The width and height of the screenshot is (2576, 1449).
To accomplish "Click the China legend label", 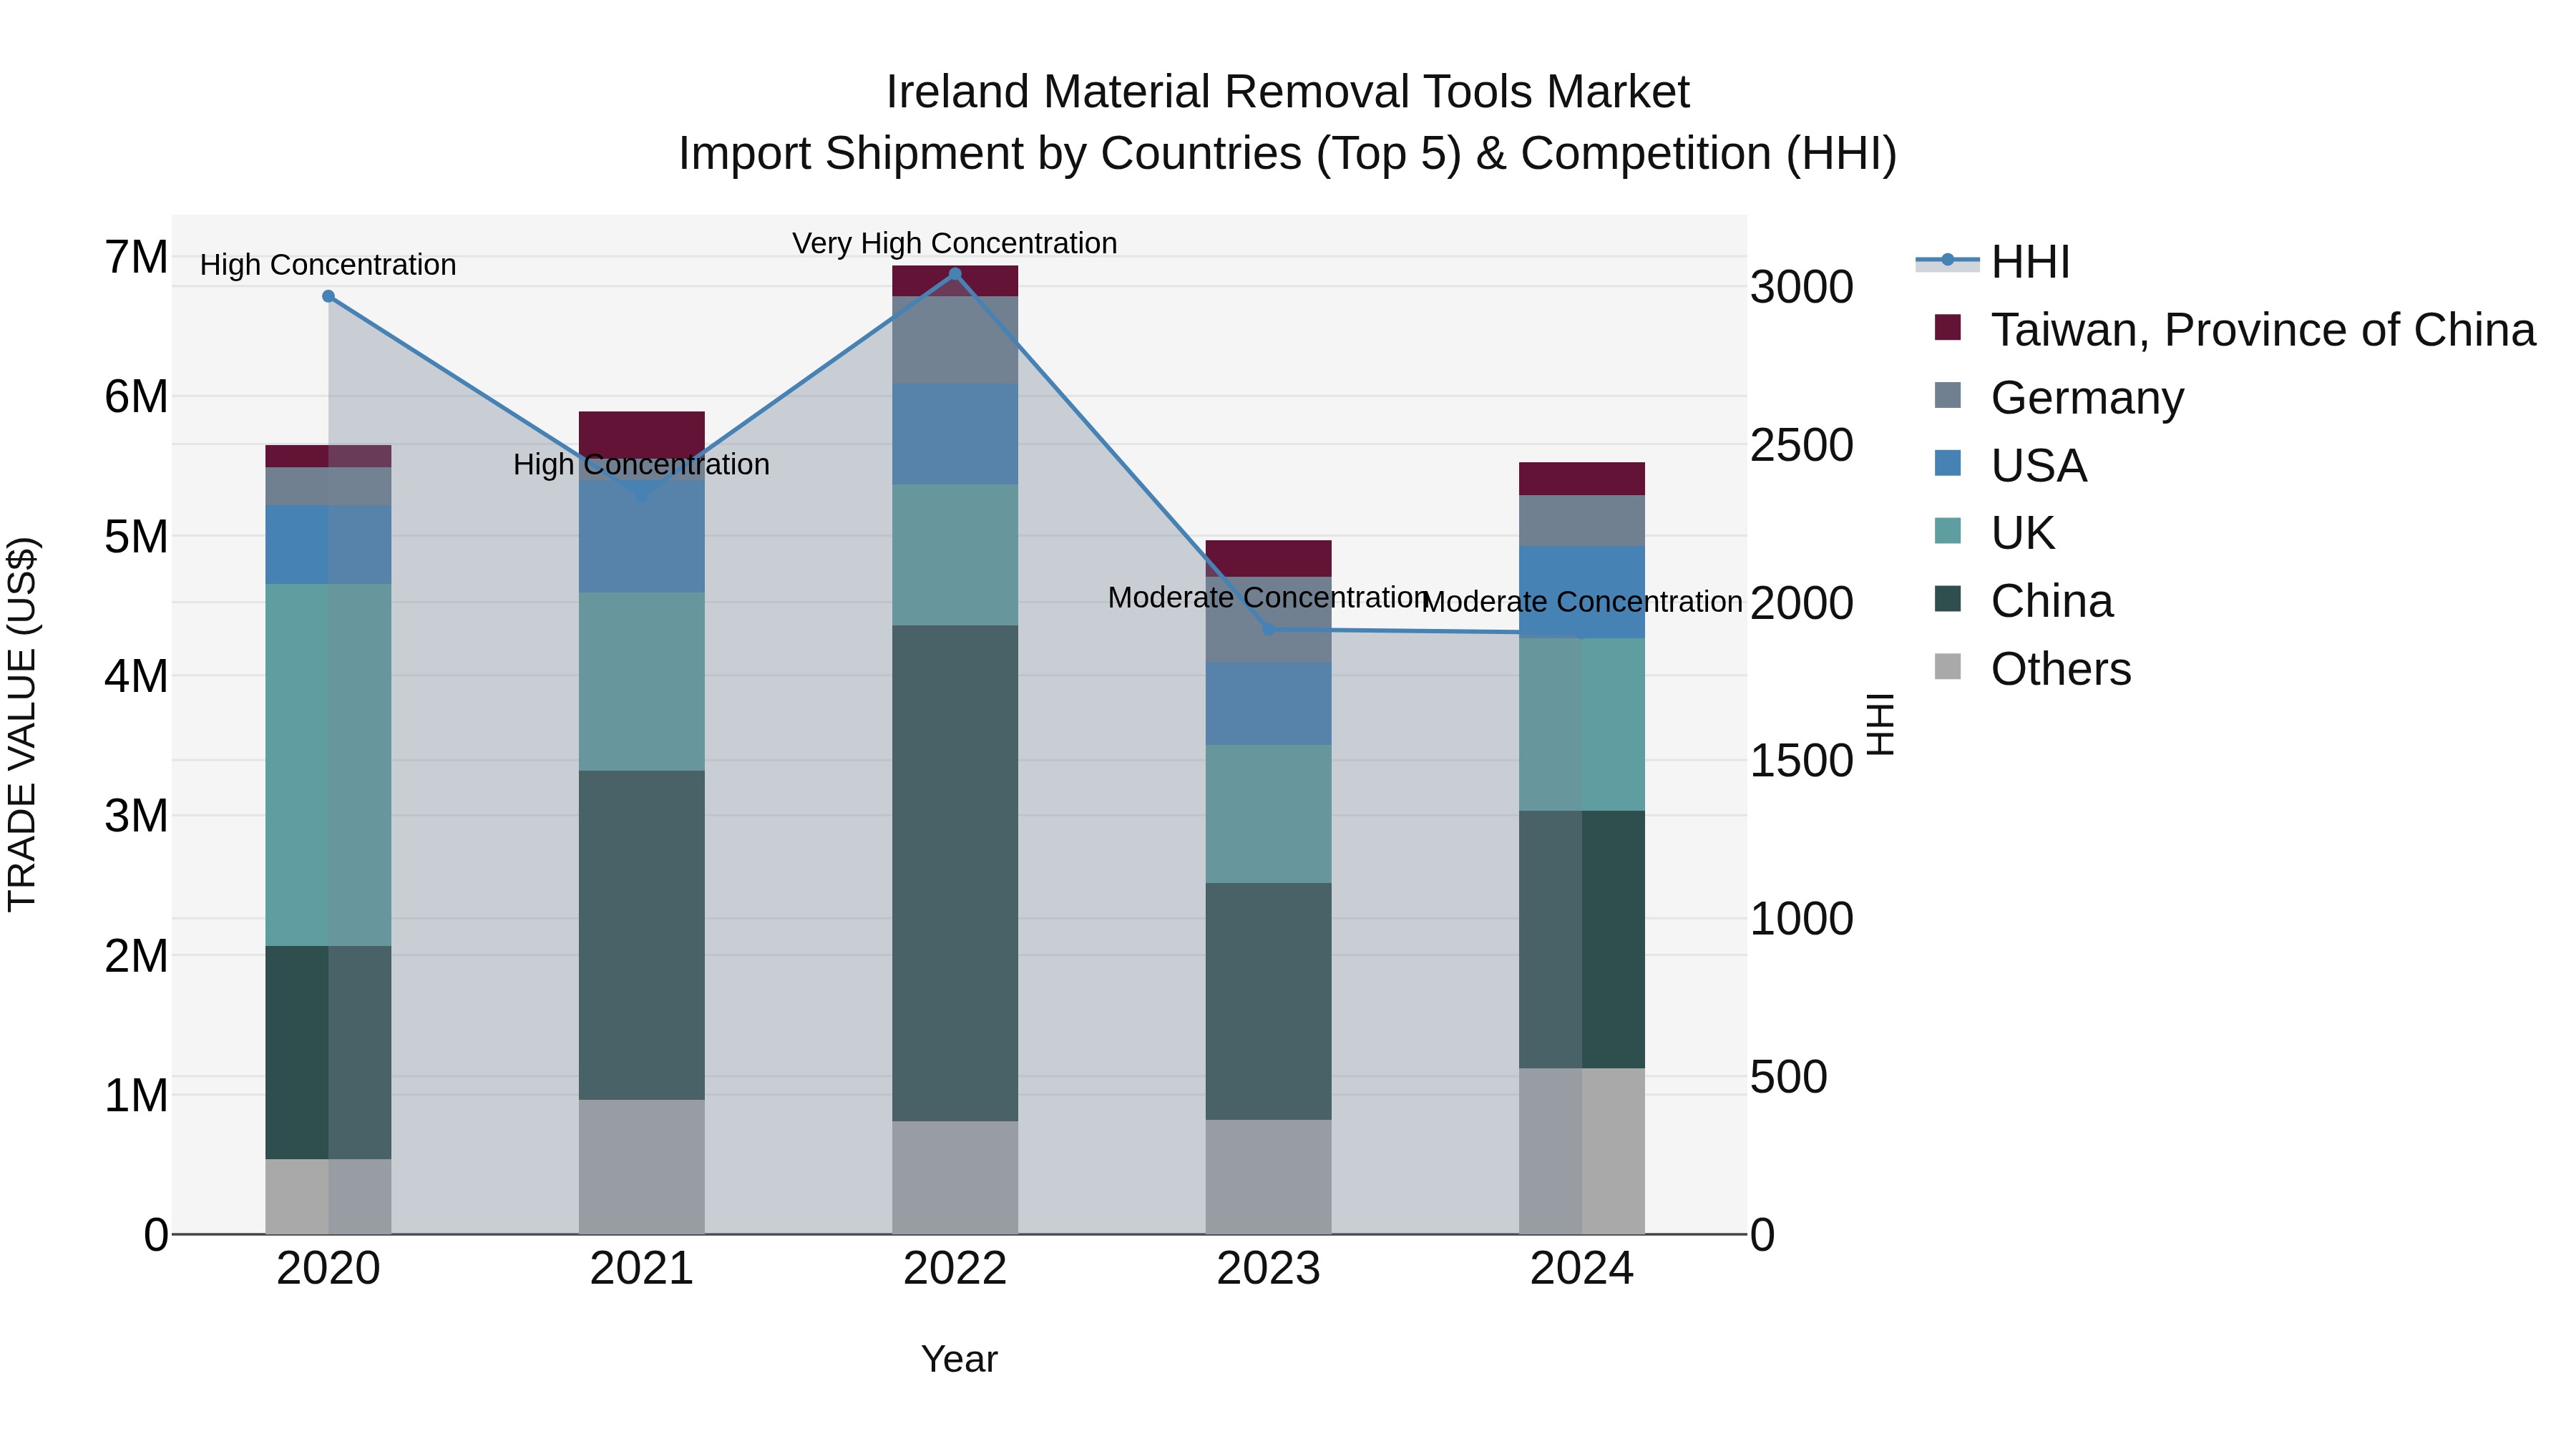I will click(x=2052, y=601).
